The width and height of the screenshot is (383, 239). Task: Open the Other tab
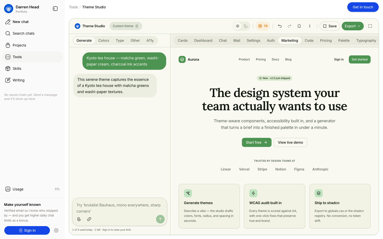point(135,40)
